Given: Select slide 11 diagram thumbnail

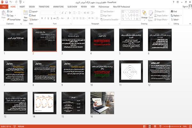Looking at the screenshot, I should coord(131,72).
